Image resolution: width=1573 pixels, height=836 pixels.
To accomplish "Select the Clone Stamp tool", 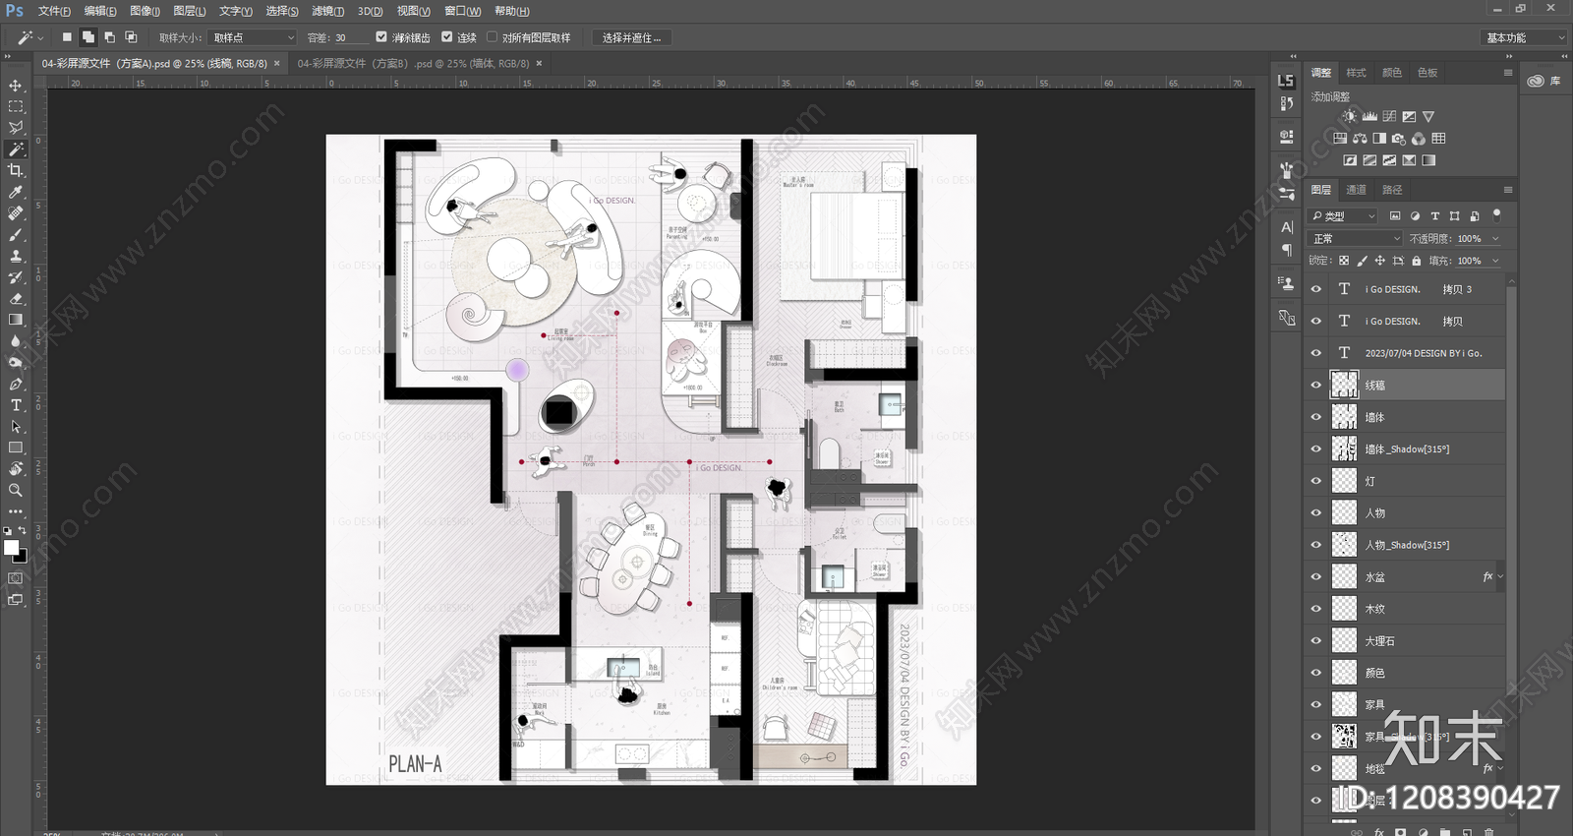I will coord(16,256).
